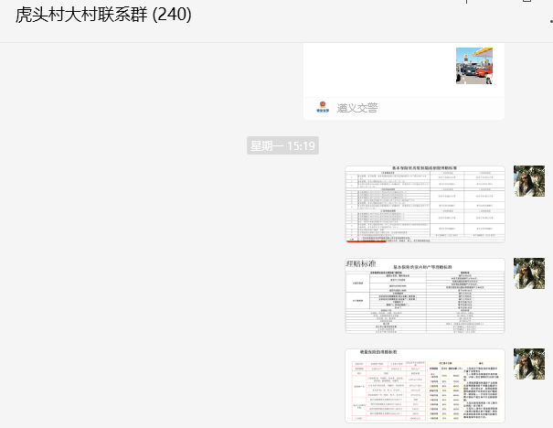Open the bottom 增值保险 table image

click(425, 386)
